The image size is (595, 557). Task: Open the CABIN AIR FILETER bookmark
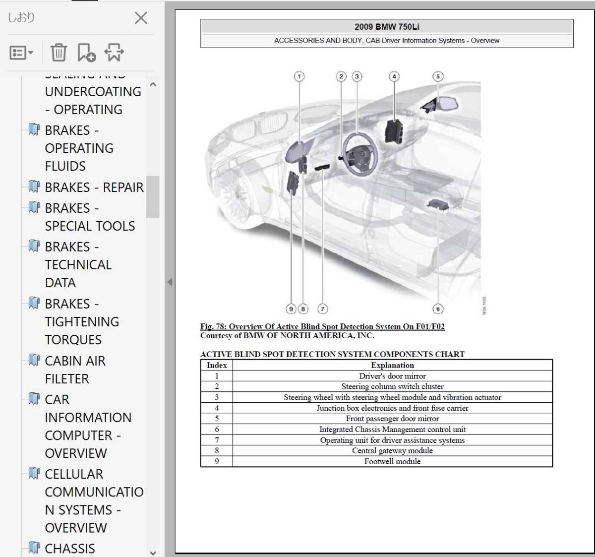75,370
